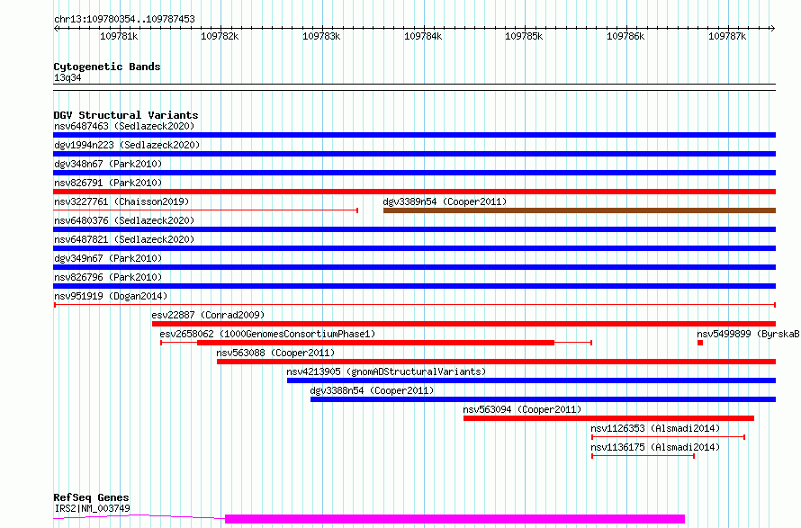Image resolution: width=801 pixels, height=528 pixels.
Task: Click the 109782k ruler tick label
Action: (x=220, y=36)
